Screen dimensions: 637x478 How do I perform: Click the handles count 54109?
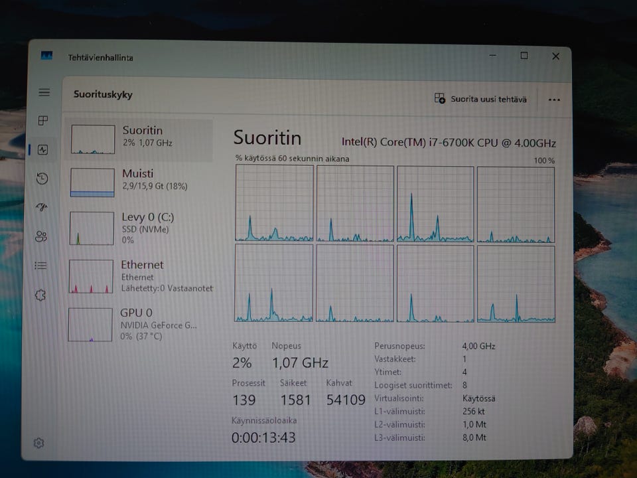(346, 400)
